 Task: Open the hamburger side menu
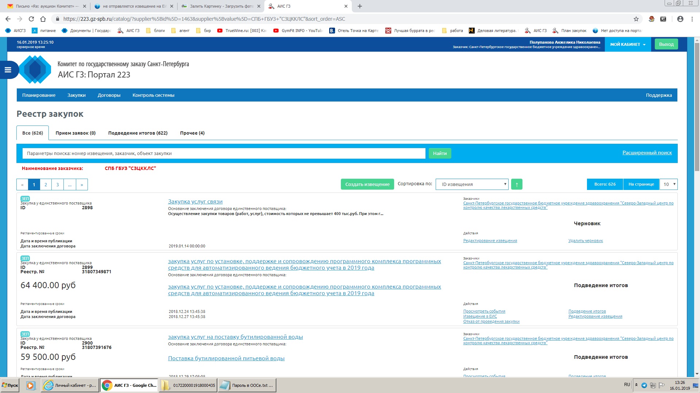coord(8,70)
